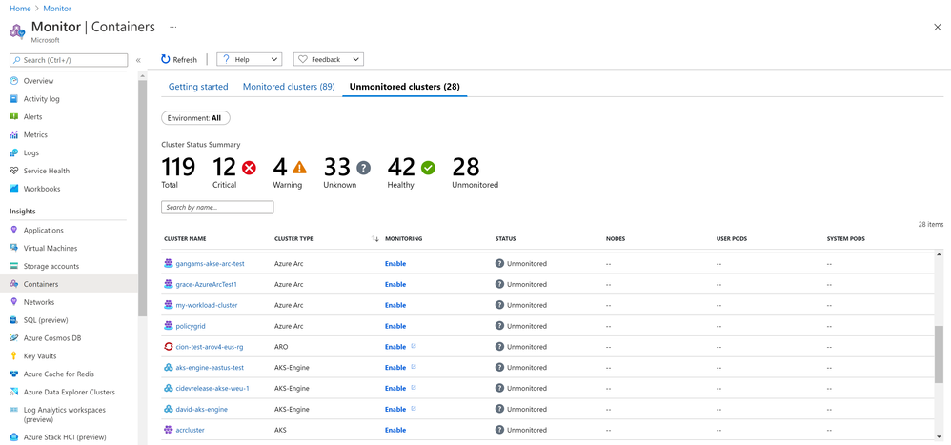Open the aks-engine-eastus-test cluster link
The width and height of the screenshot is (951, 445).
click(210, 368)
